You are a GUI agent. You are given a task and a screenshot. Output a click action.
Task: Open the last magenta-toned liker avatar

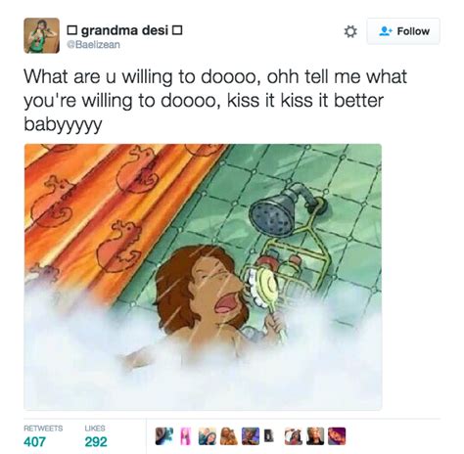click(x=337, y=436)
